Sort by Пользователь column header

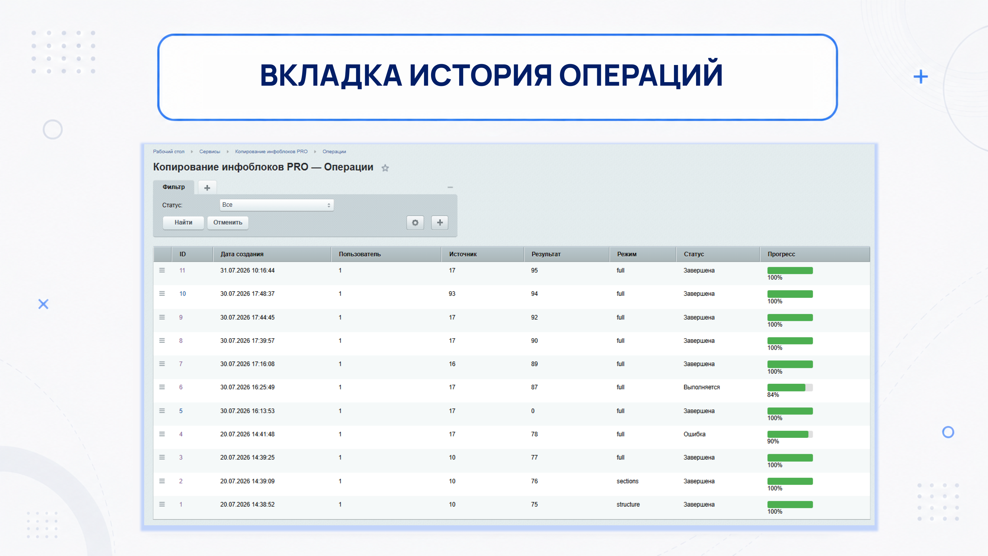[x=386, y=254]
